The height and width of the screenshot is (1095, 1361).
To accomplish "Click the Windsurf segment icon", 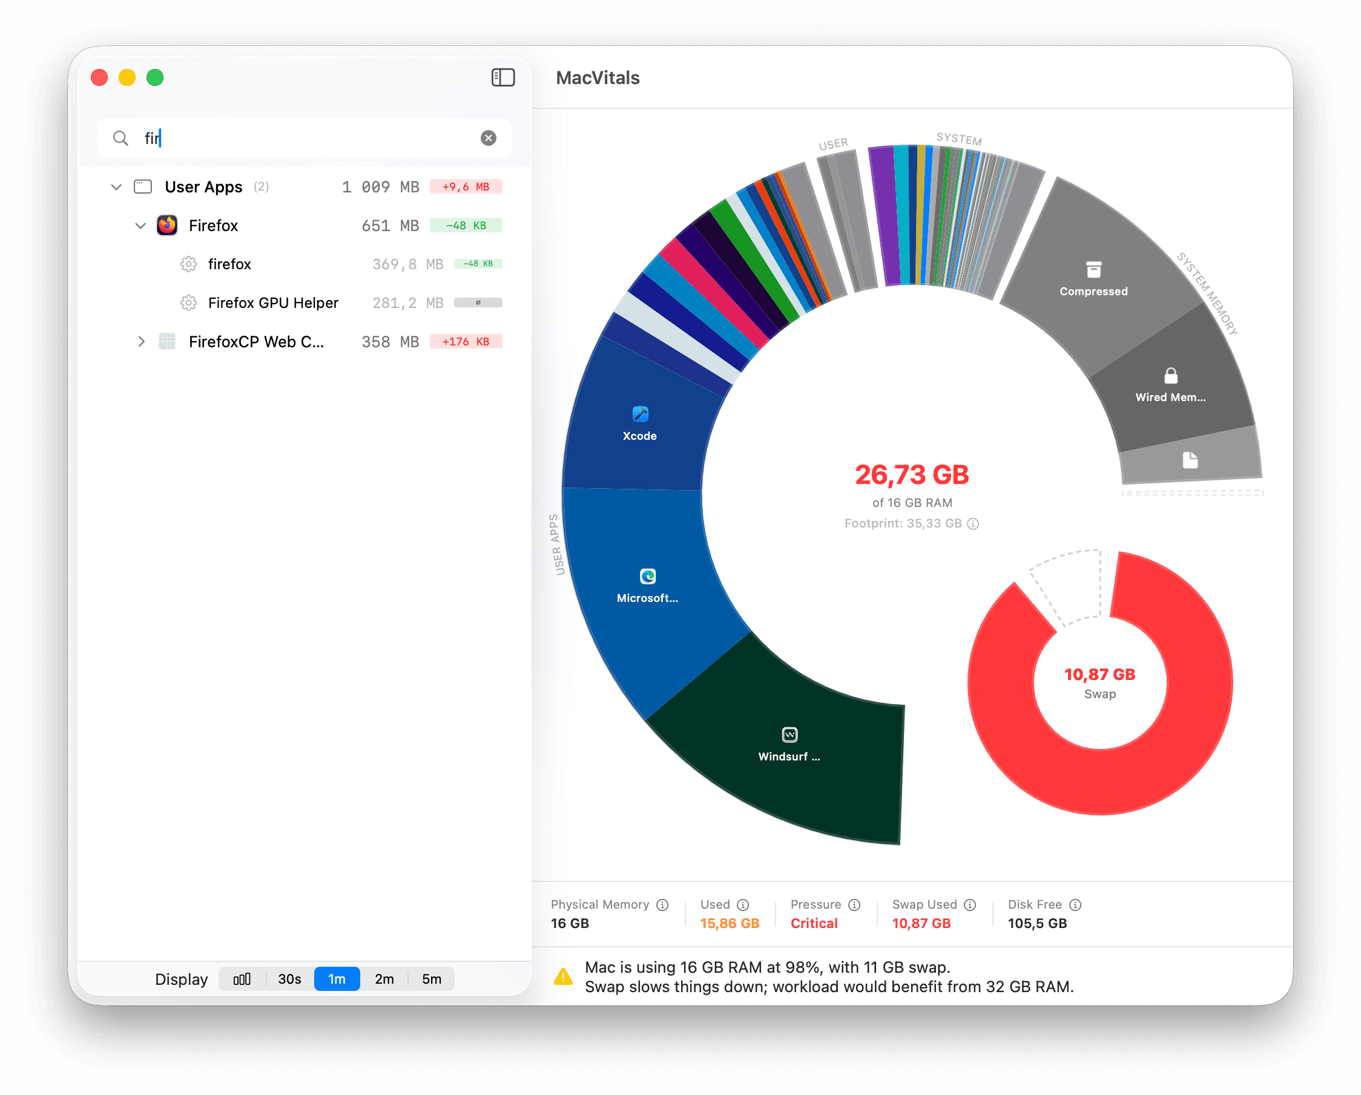I will coord(789,734).
